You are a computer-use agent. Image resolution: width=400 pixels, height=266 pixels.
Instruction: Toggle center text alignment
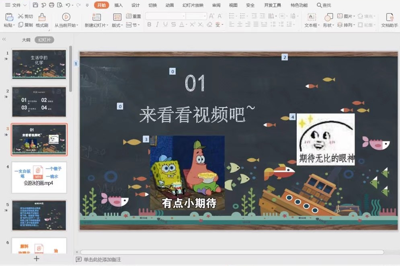[240, 25]
